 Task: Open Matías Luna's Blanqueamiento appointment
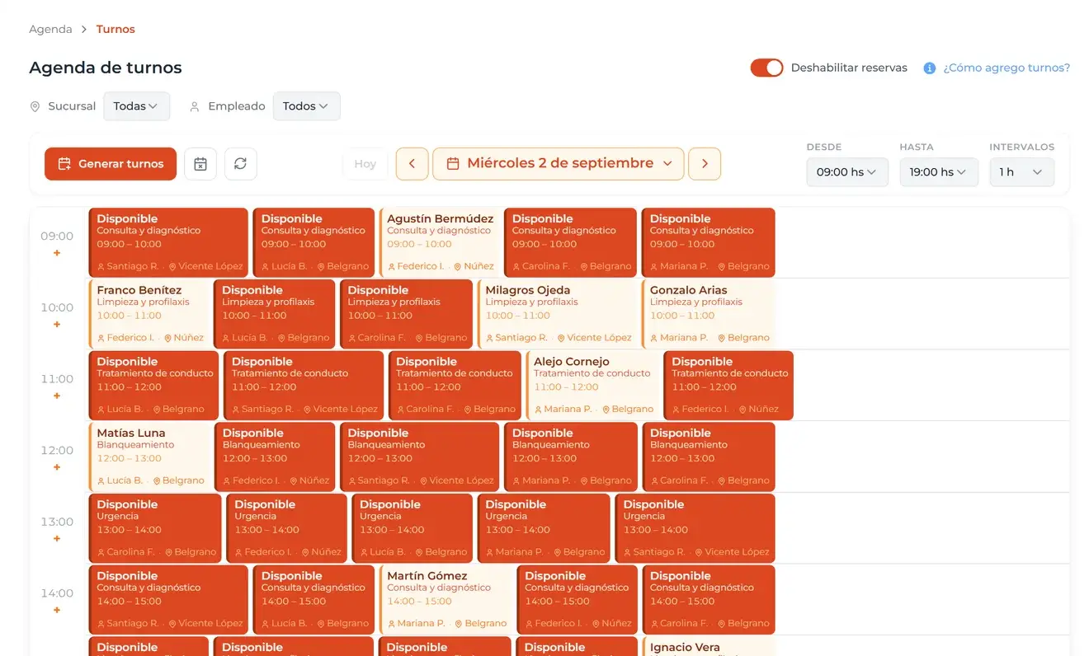150,457
